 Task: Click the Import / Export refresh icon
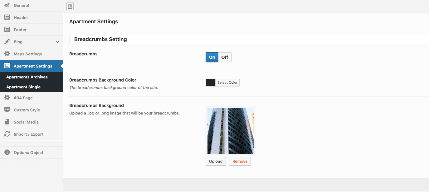(7, 134)
